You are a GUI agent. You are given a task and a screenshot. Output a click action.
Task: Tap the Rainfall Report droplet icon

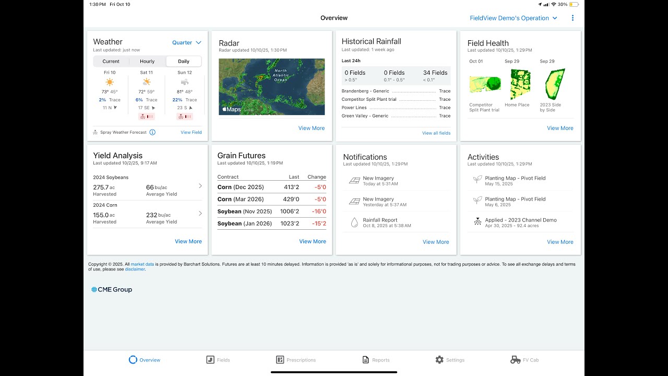click(x=354, y=222)
